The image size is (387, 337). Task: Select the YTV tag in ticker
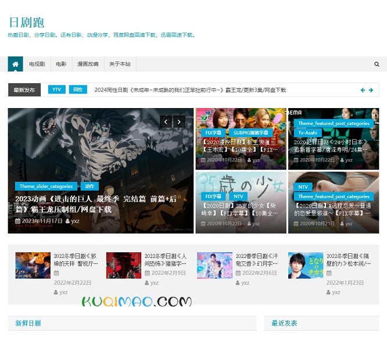pyautogui.click(x=57, y=89)
